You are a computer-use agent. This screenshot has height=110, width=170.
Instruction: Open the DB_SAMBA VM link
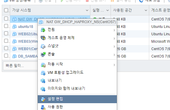[x=28, y=56]
